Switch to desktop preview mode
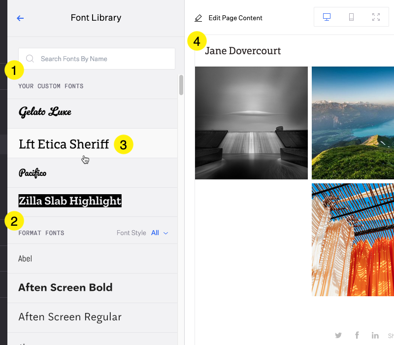Screen dimensions: 394x345 (x=327, y=17)
